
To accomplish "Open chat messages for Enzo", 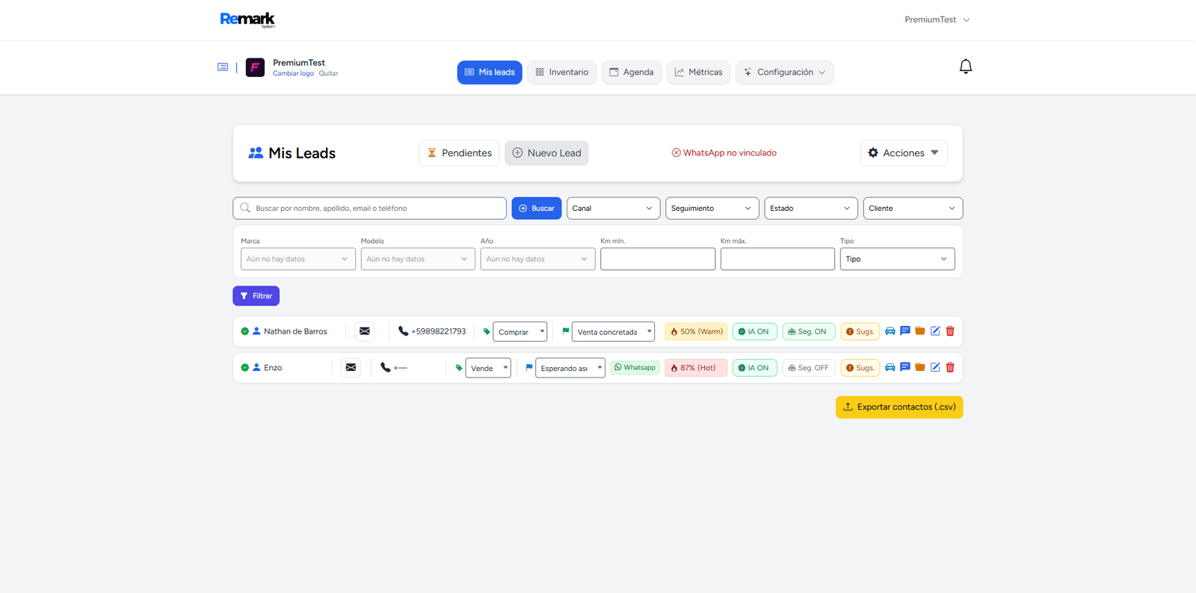I will (x=905, y=367).
